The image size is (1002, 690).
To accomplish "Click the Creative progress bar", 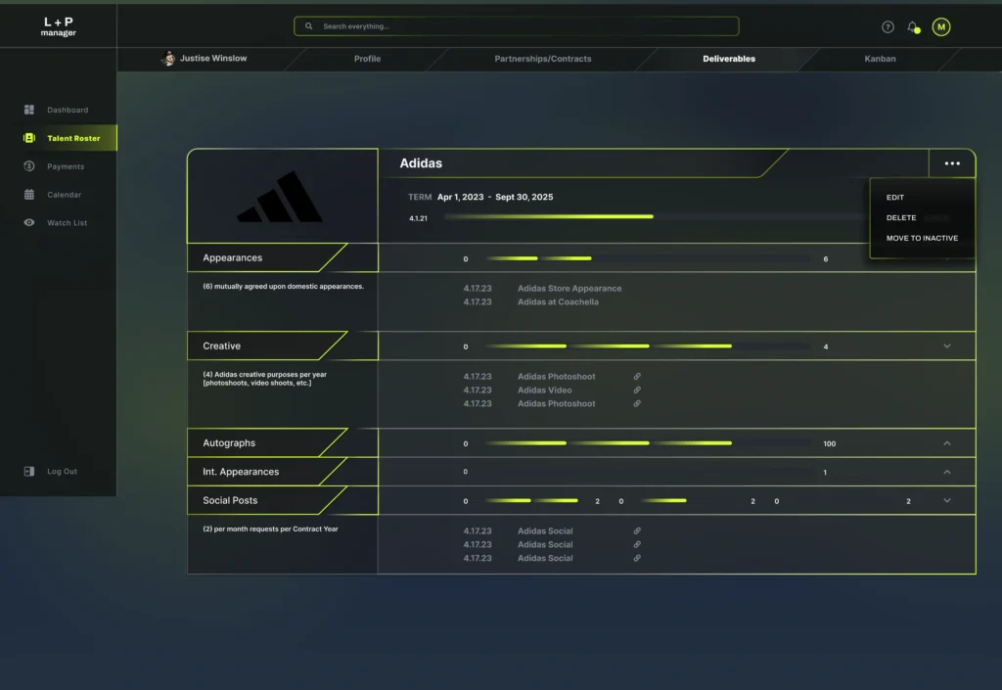I will tap(648, 346).
